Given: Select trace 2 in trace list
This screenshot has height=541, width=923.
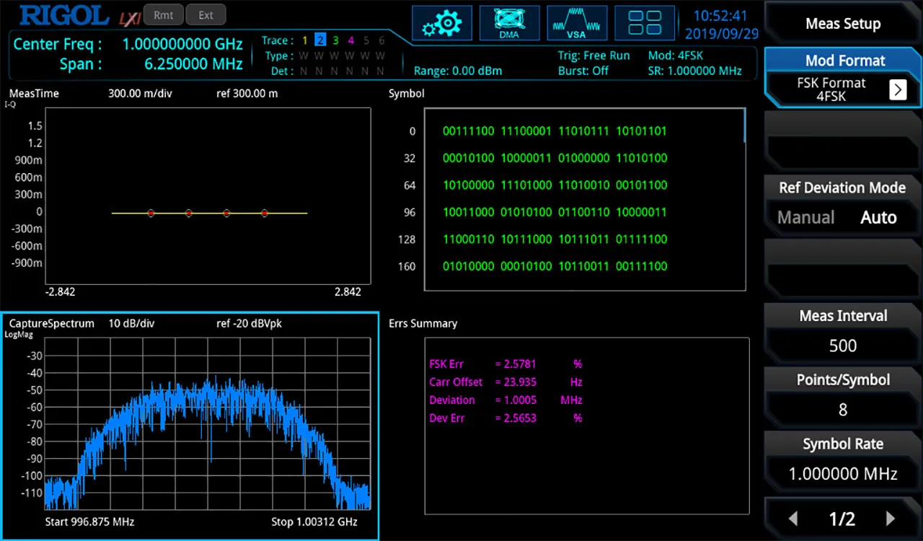Looking at the screenshot, I should pyautogui.click(x=320, y=40).
